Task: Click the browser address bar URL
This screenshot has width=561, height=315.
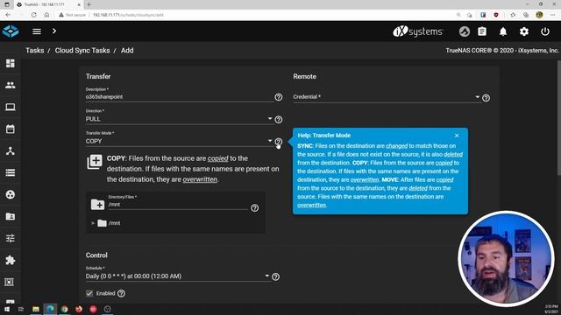Action: point(128,15)
